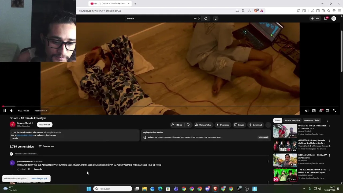This screenshot has width=343, height=193.
Task: Dislike the video with thumbs-down
Action: [188, 125]
